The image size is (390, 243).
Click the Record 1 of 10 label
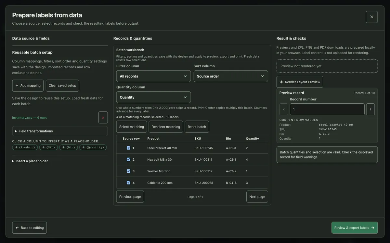pos(364,93)
